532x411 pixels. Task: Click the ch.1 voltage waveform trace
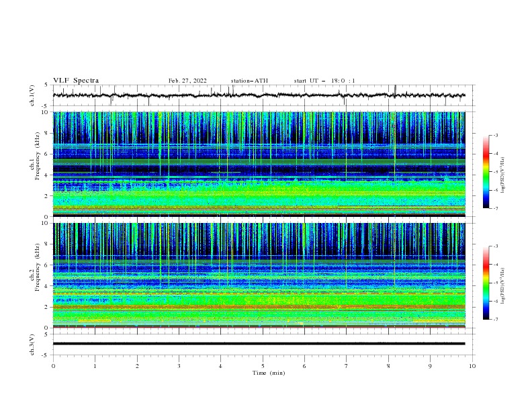[259, 95]
